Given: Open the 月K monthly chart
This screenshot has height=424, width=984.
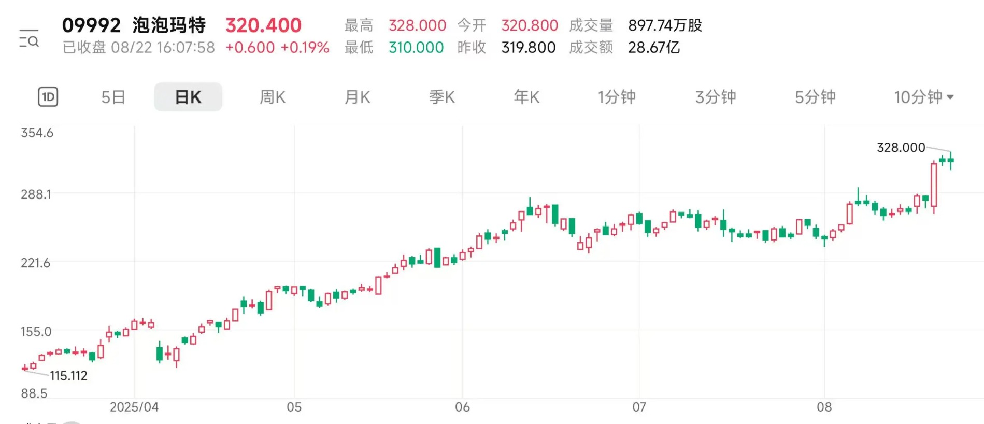Looking at the screenshot, I should tap(358, 97).
